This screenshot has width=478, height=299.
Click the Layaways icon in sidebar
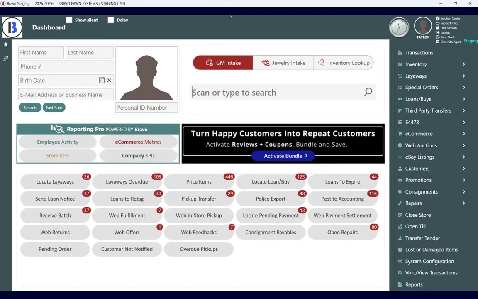click(400, 76)
